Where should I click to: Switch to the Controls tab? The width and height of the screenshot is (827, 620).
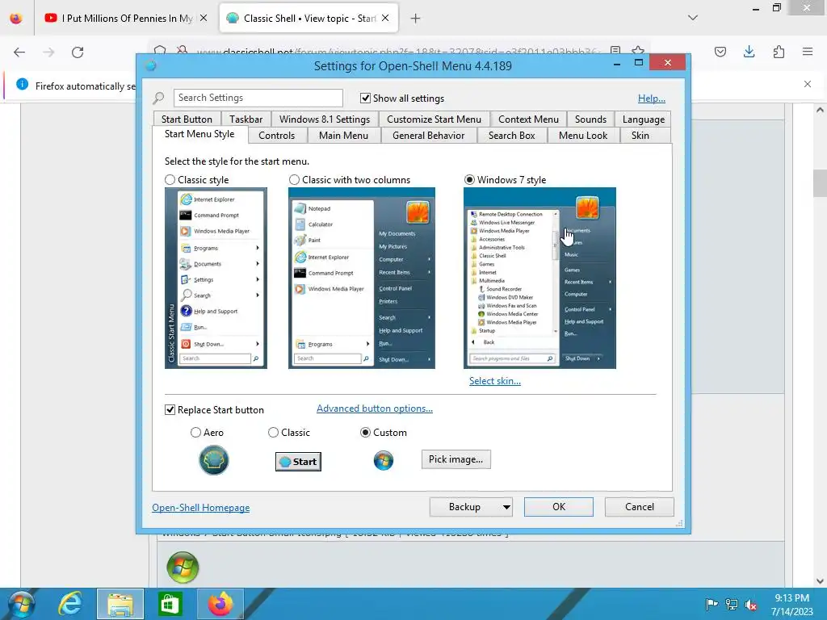(x=277, y=136)
